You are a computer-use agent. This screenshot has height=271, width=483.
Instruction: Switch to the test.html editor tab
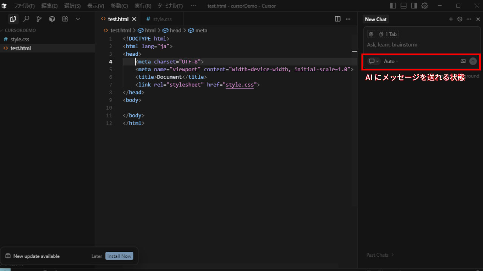[x=118, y=19]
